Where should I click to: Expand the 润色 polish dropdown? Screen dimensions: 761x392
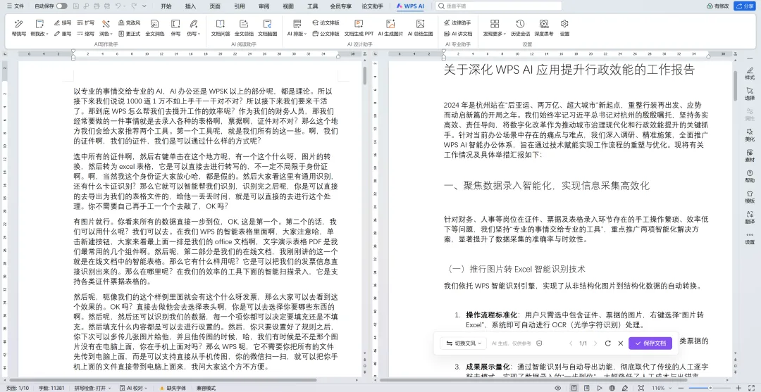click(106, 34)
